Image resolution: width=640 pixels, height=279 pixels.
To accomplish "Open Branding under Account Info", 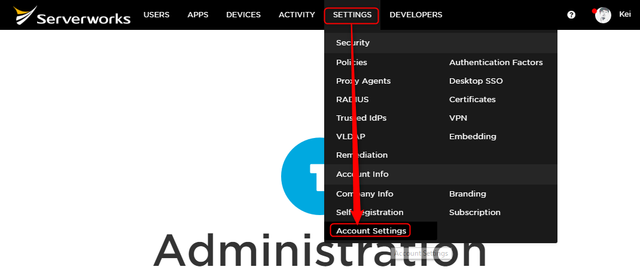I will coord(467,194).
